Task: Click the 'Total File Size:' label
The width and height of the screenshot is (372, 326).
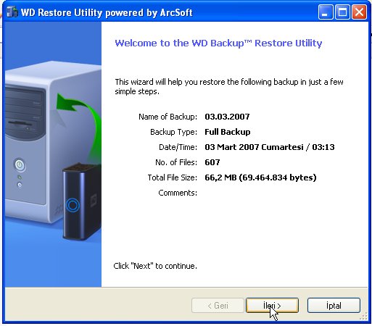Action: (173, 177)
